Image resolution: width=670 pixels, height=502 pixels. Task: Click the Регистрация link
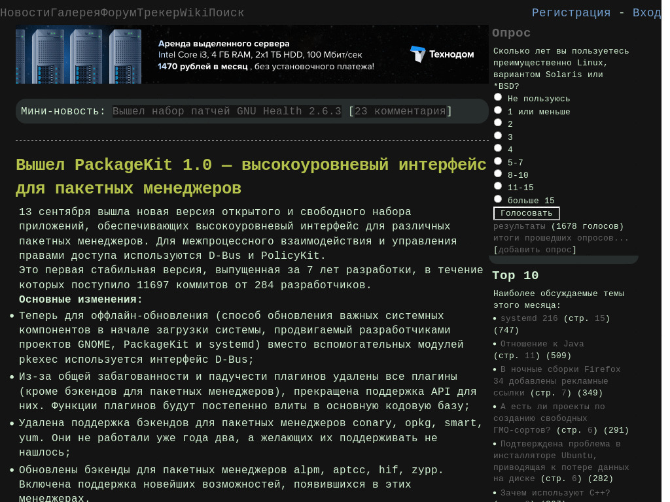571,13
